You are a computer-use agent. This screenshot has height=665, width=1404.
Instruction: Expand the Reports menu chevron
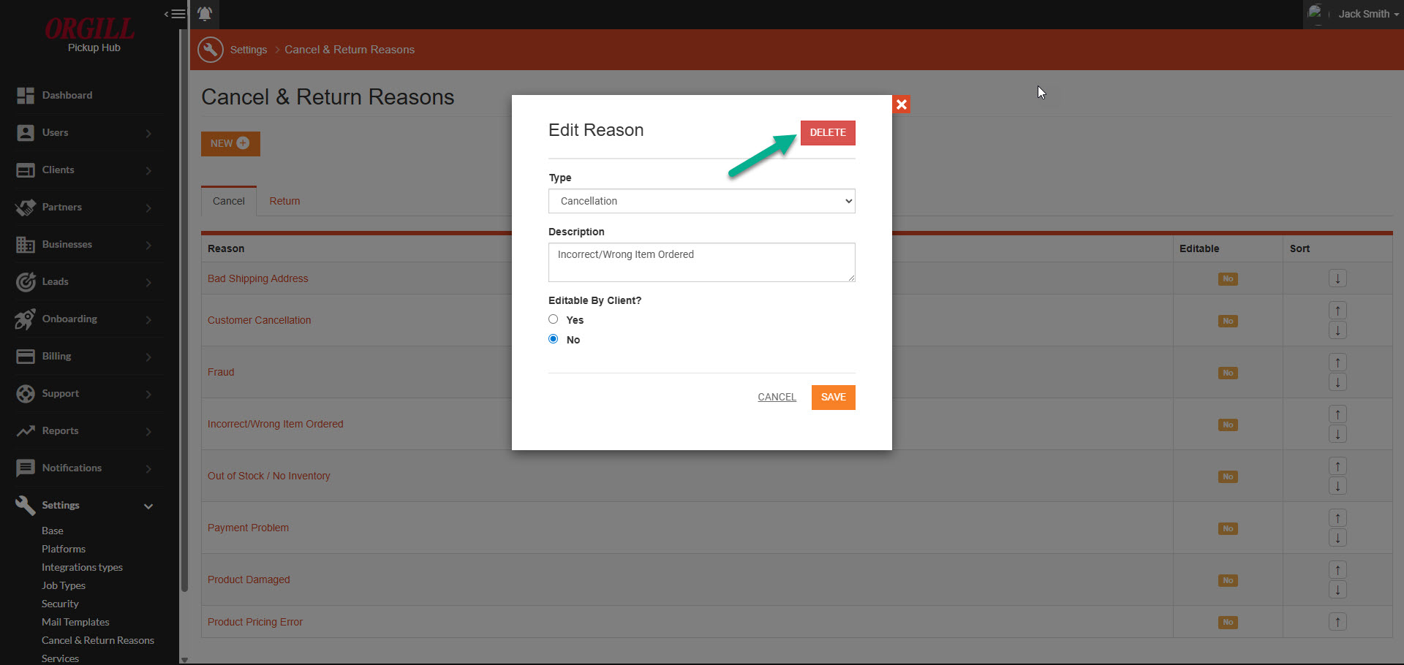coord(148,431)
